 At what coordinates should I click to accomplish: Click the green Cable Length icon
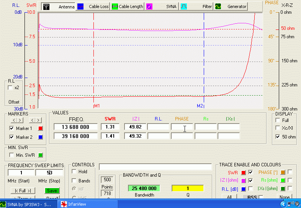[115, 6]
